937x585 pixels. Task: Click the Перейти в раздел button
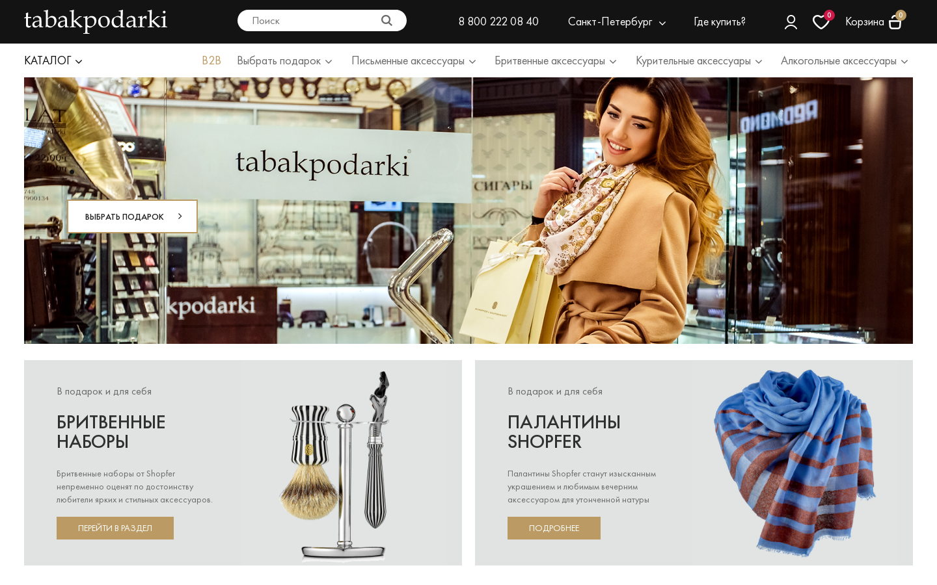[115, 528]
